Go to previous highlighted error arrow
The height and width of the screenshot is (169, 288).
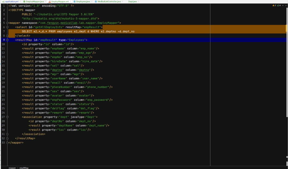coord(283,6)
